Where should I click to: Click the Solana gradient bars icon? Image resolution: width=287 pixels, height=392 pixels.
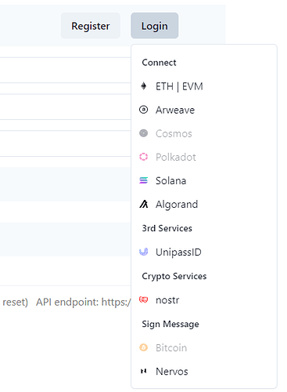[144, 180]
